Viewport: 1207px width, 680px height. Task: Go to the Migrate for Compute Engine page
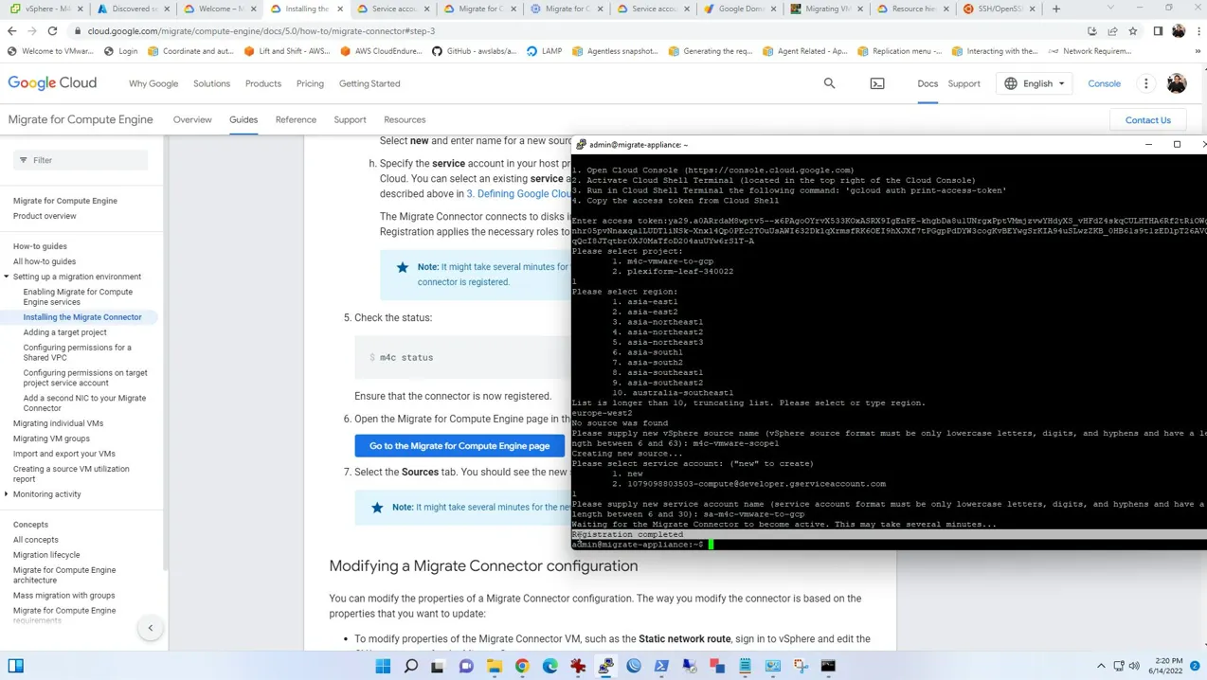tap(459, 445)
